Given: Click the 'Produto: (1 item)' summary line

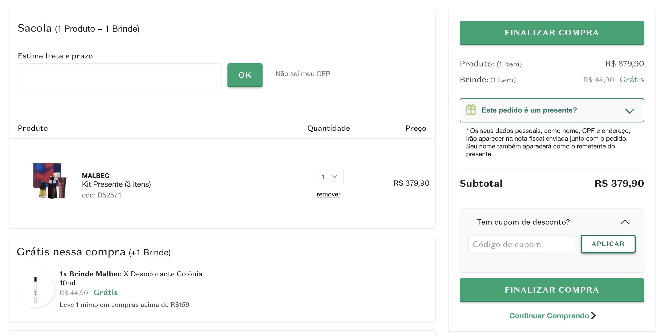Looking at the screenshot, I should click(491, 64).
